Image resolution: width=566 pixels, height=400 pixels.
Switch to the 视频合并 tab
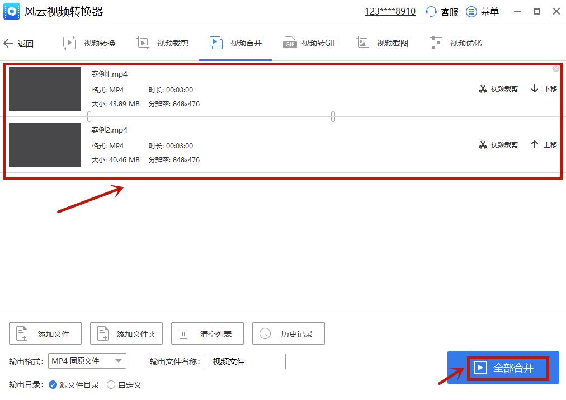click(235, 42)
